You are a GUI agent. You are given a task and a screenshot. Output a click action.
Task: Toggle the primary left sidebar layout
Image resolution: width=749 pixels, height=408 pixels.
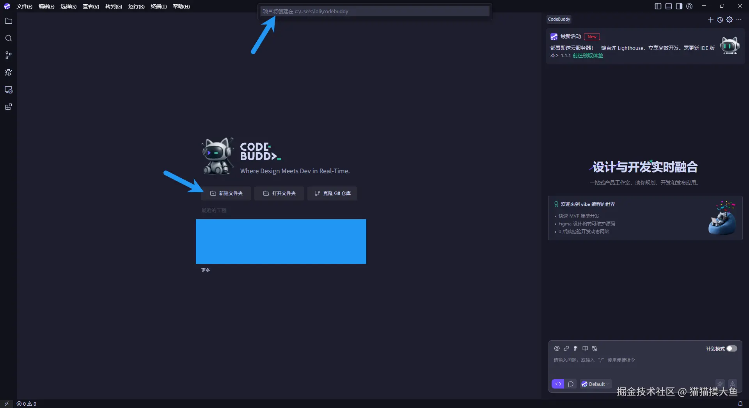[x=658, y=6]
